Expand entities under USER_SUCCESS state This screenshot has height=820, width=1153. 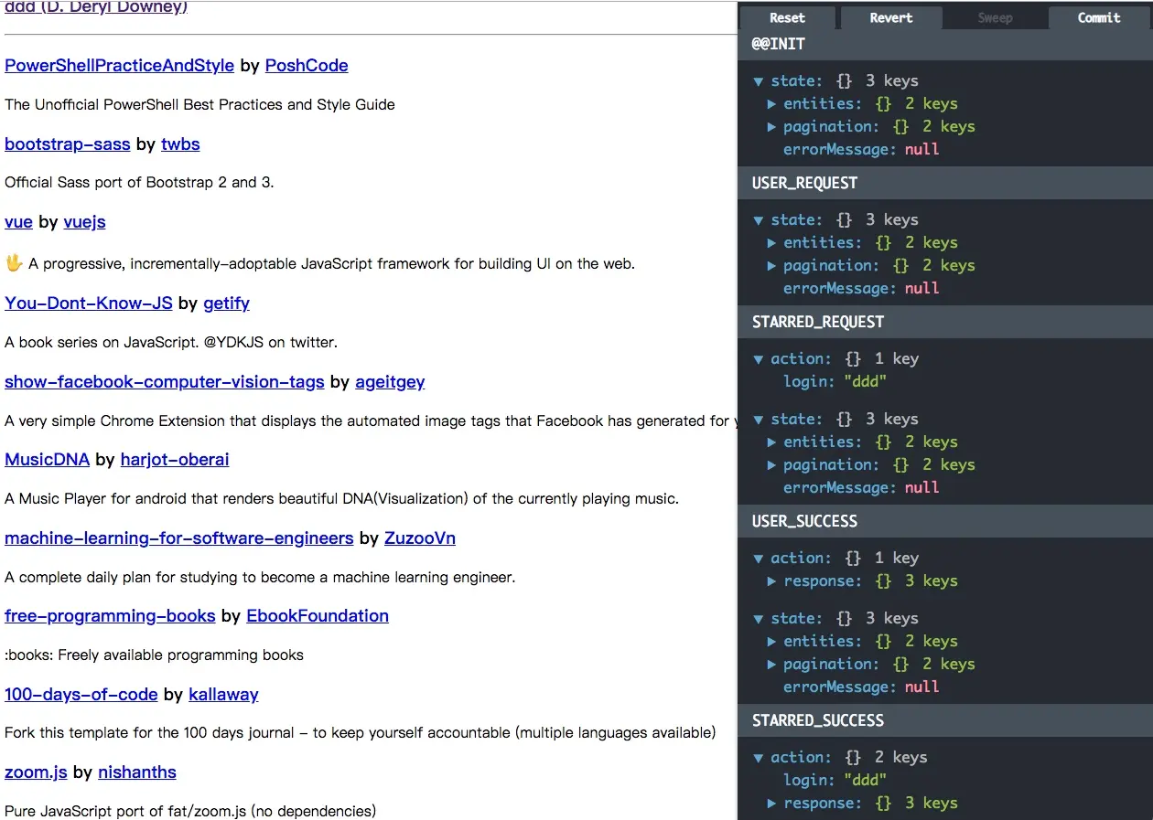(771, 642)
